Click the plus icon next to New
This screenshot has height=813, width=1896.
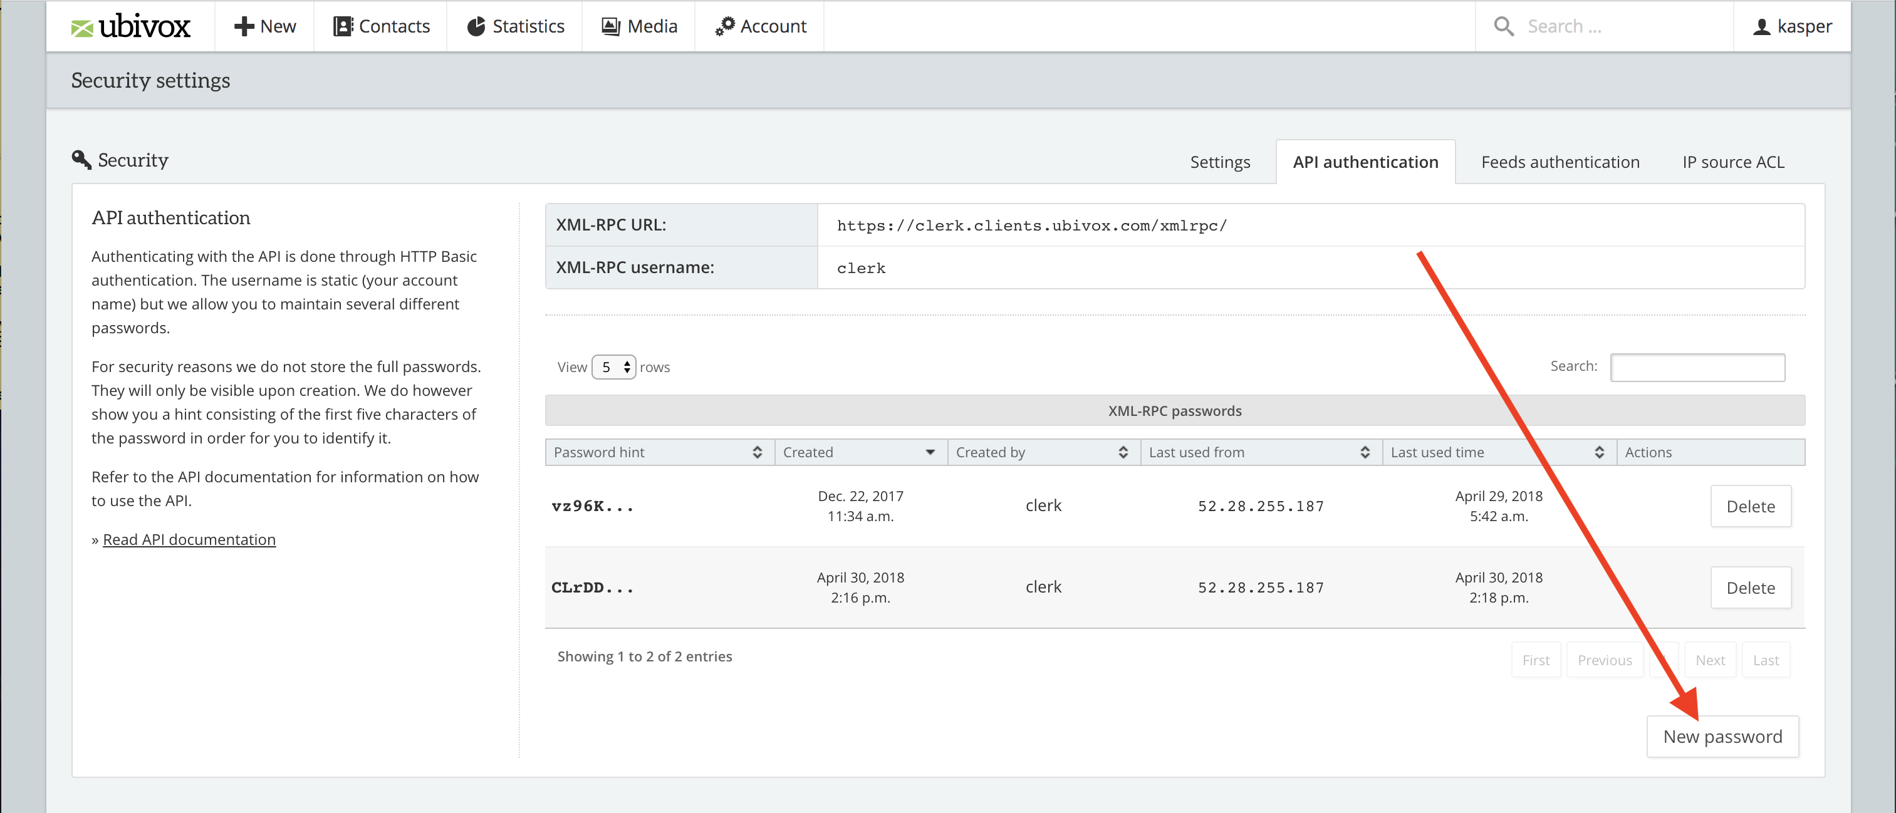click(244, 26)
